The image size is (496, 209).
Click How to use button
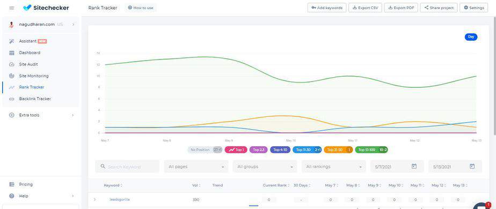click(141, 8)
